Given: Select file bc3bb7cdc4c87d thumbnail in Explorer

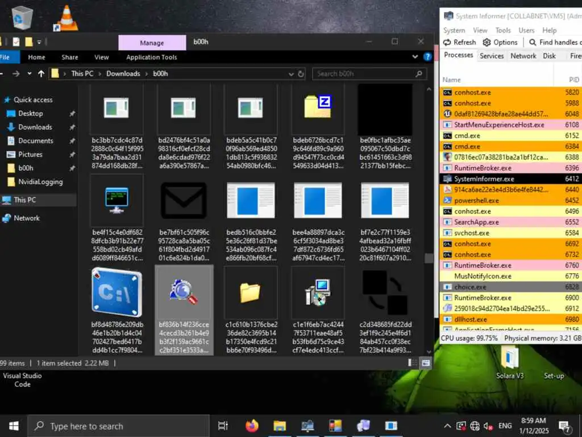Looking at the screenshot, I should pos(117,108).
